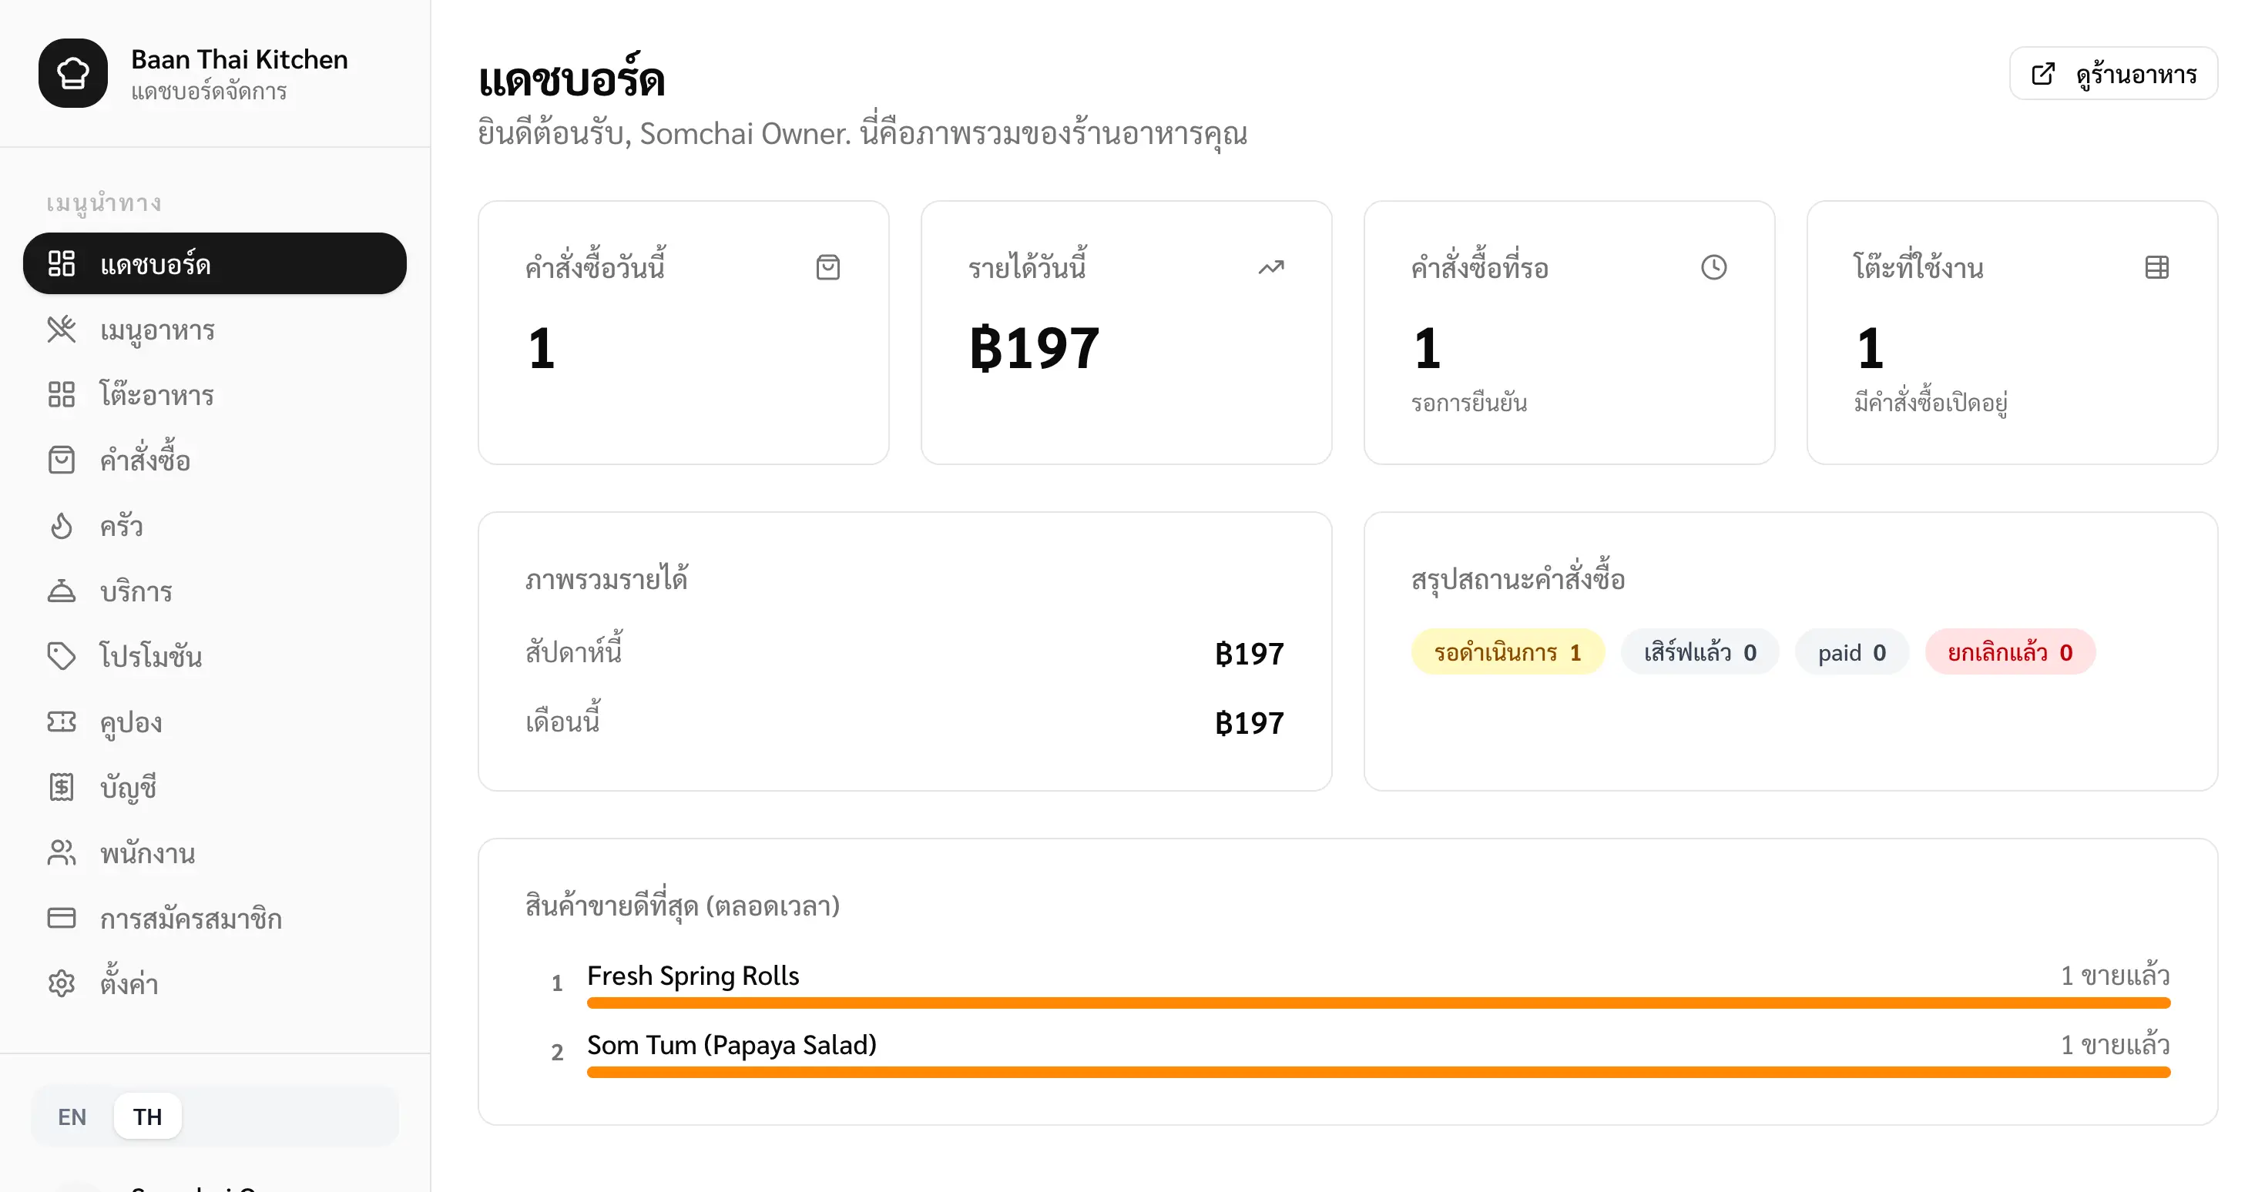This screenshot has height=1192, width=2265.
Task: Click the shopping bag icon beside คำสั่งซื้อ in the sidebar
Action: (62, 460)
